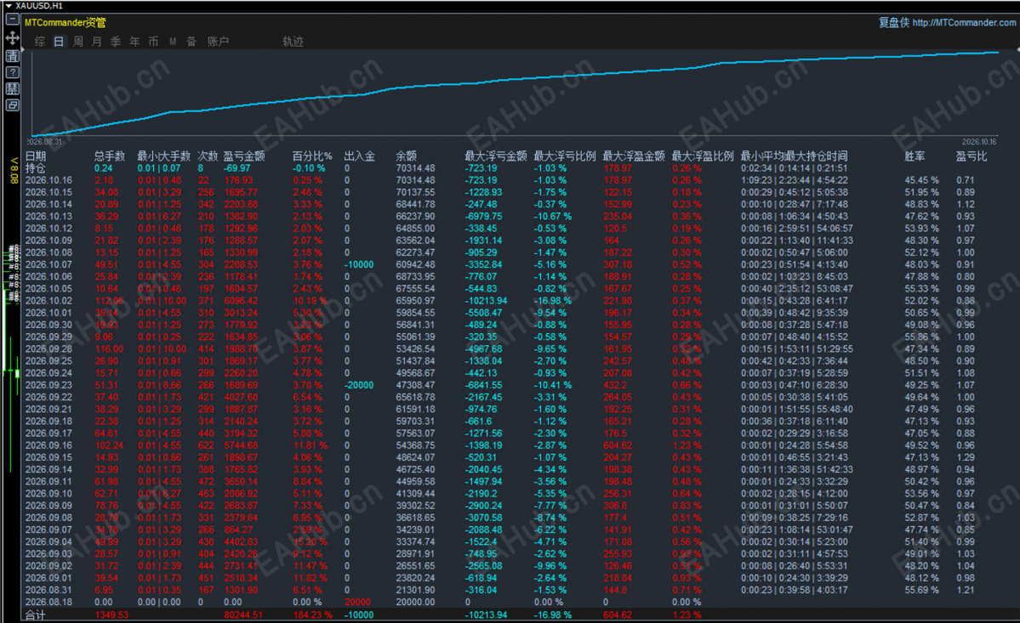
Task: Click the 最大浮盈比例 column header
Action: 703,156
